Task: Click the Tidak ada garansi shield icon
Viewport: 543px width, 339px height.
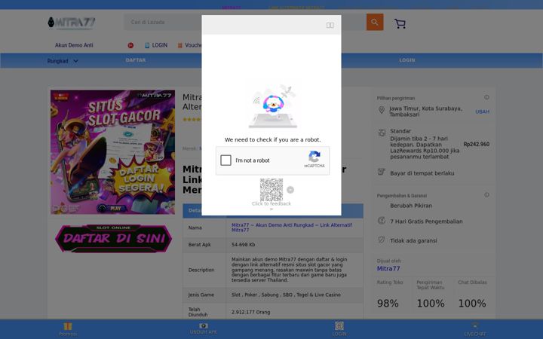Action: click(382, 240)
